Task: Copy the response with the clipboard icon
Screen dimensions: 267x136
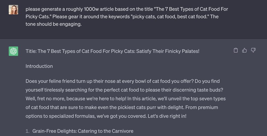Action: click(236, 51)
